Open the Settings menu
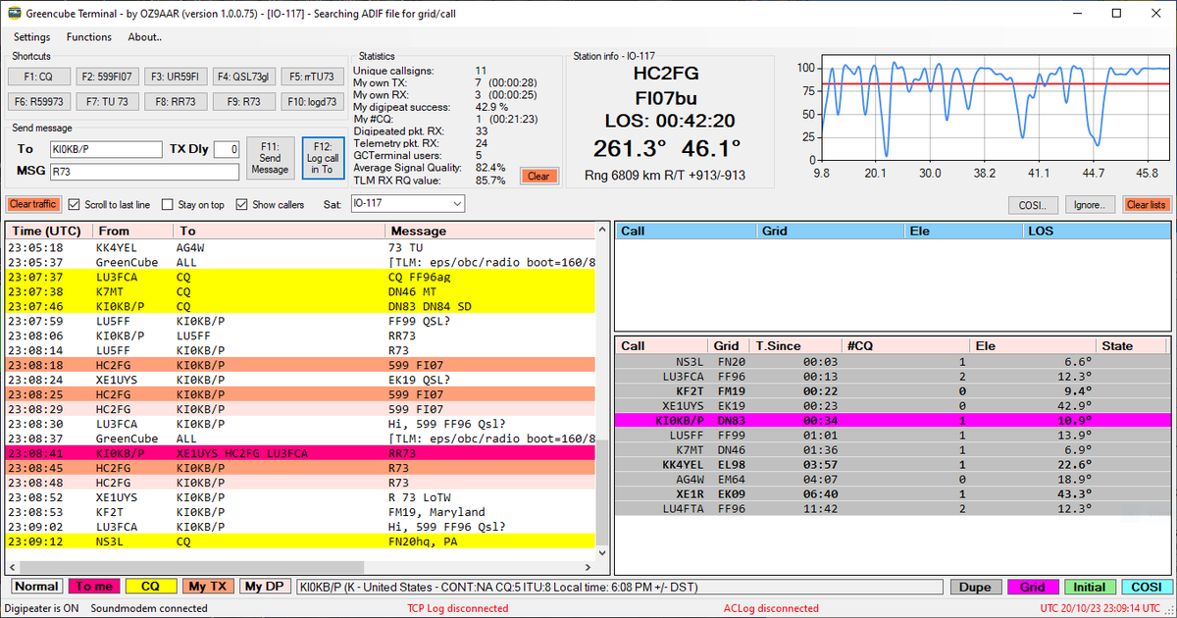Image resolution: width=1177 pixels, height=618 pixels. 32,37
